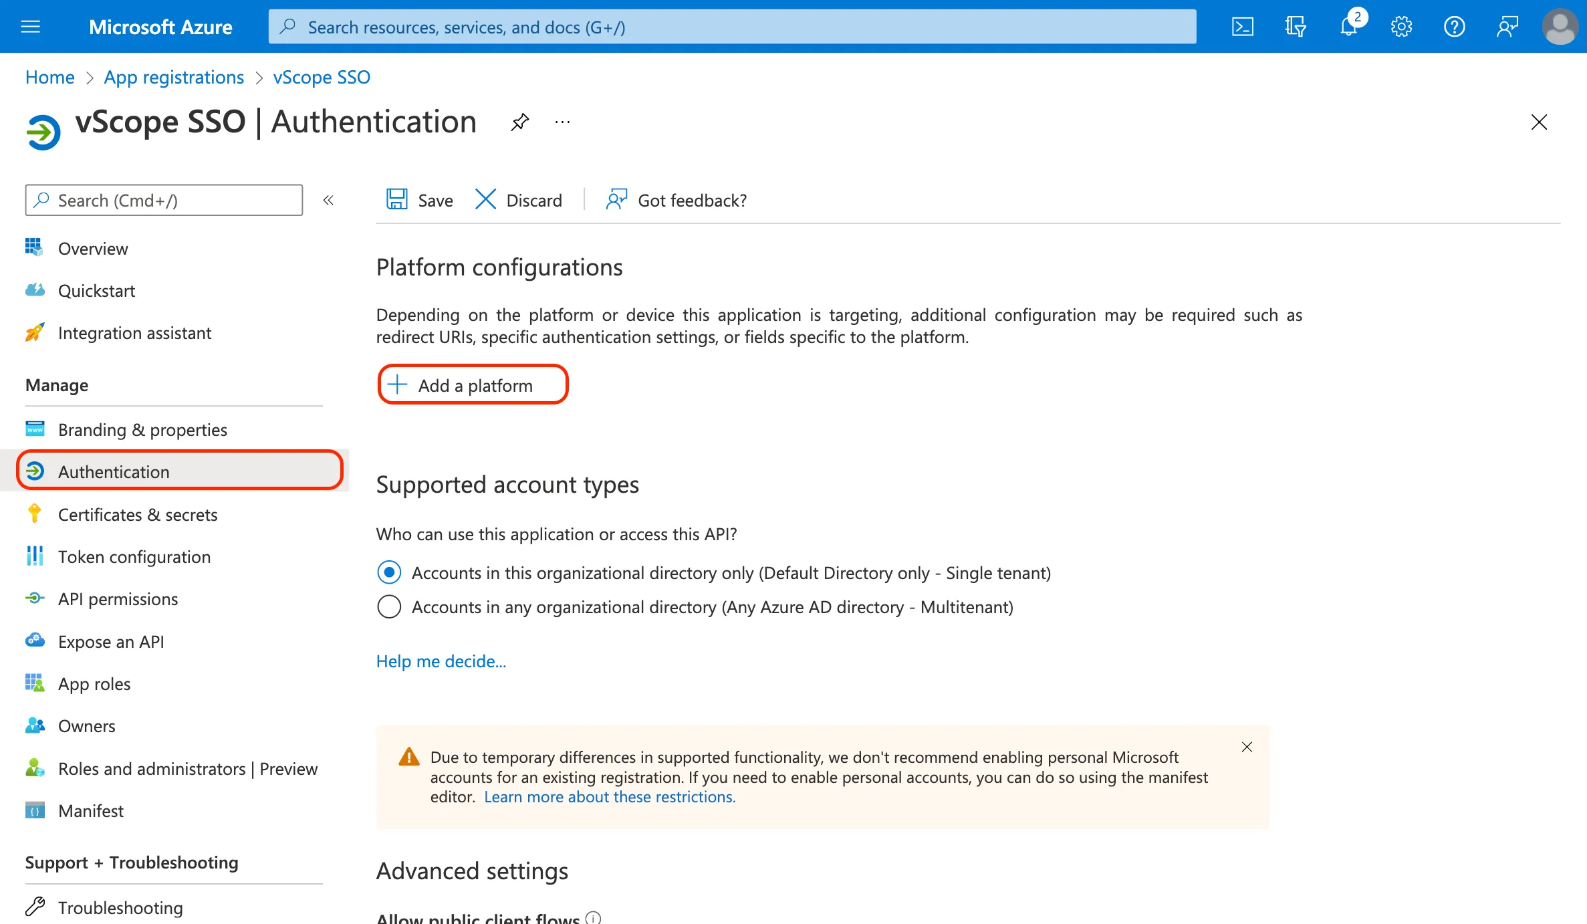Viewport: 1587px width, 924px height.
Task: Save the authentication settings
Action: click(x=419, y=200)
